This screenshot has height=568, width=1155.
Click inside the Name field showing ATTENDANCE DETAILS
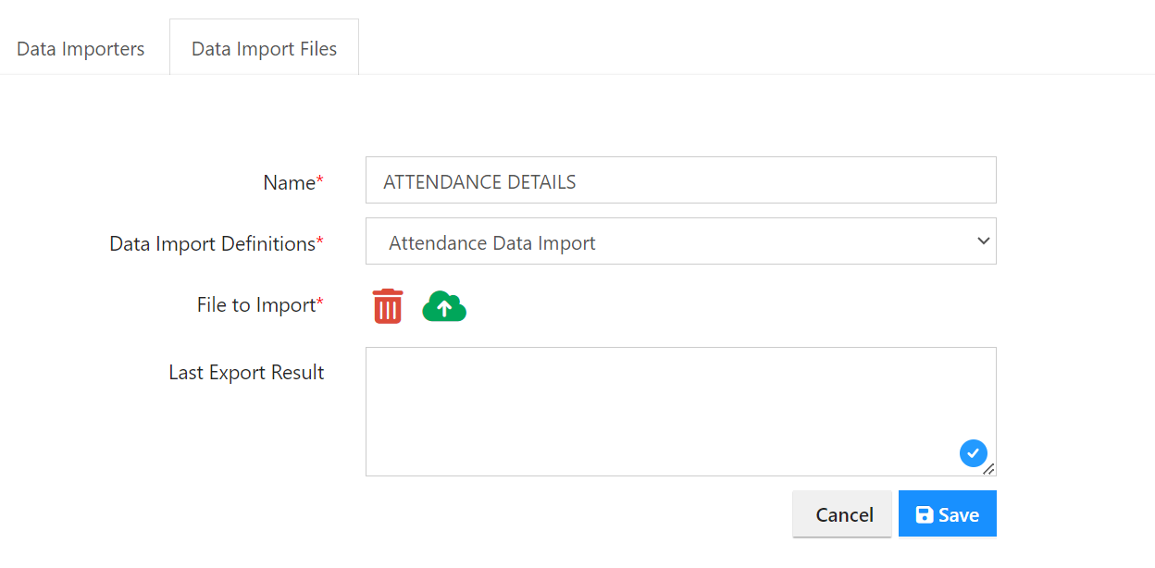pyautogui.click(x=680, y=179)
